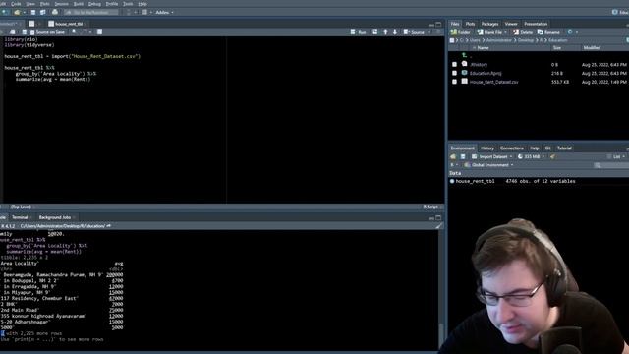The image size is (629, 354).
Task: Click save workspace icon in Environment pane
Action: [x=463, y=157]
